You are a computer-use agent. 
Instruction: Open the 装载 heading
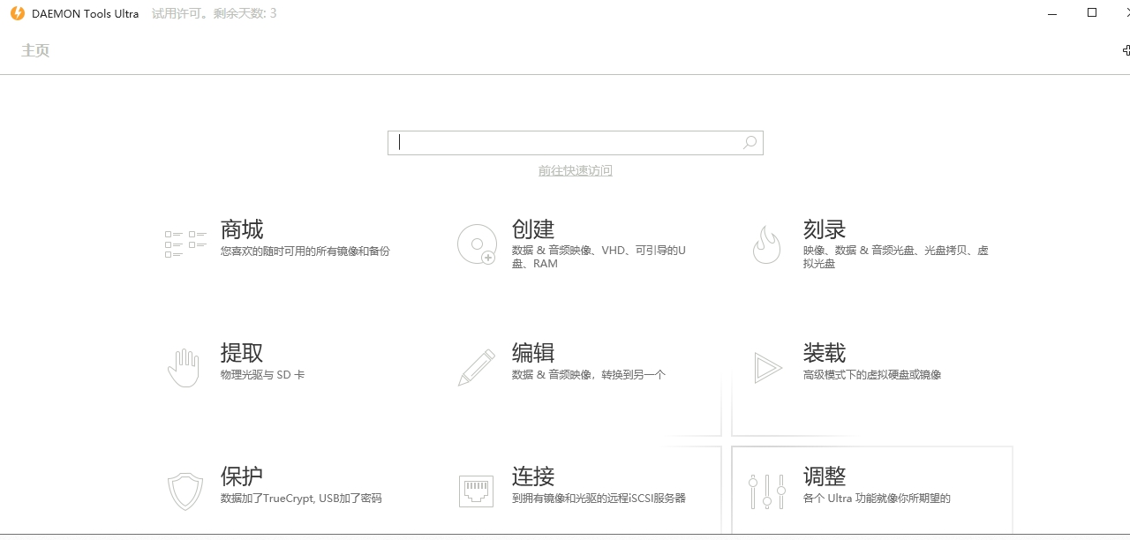(x=825, y=353)
